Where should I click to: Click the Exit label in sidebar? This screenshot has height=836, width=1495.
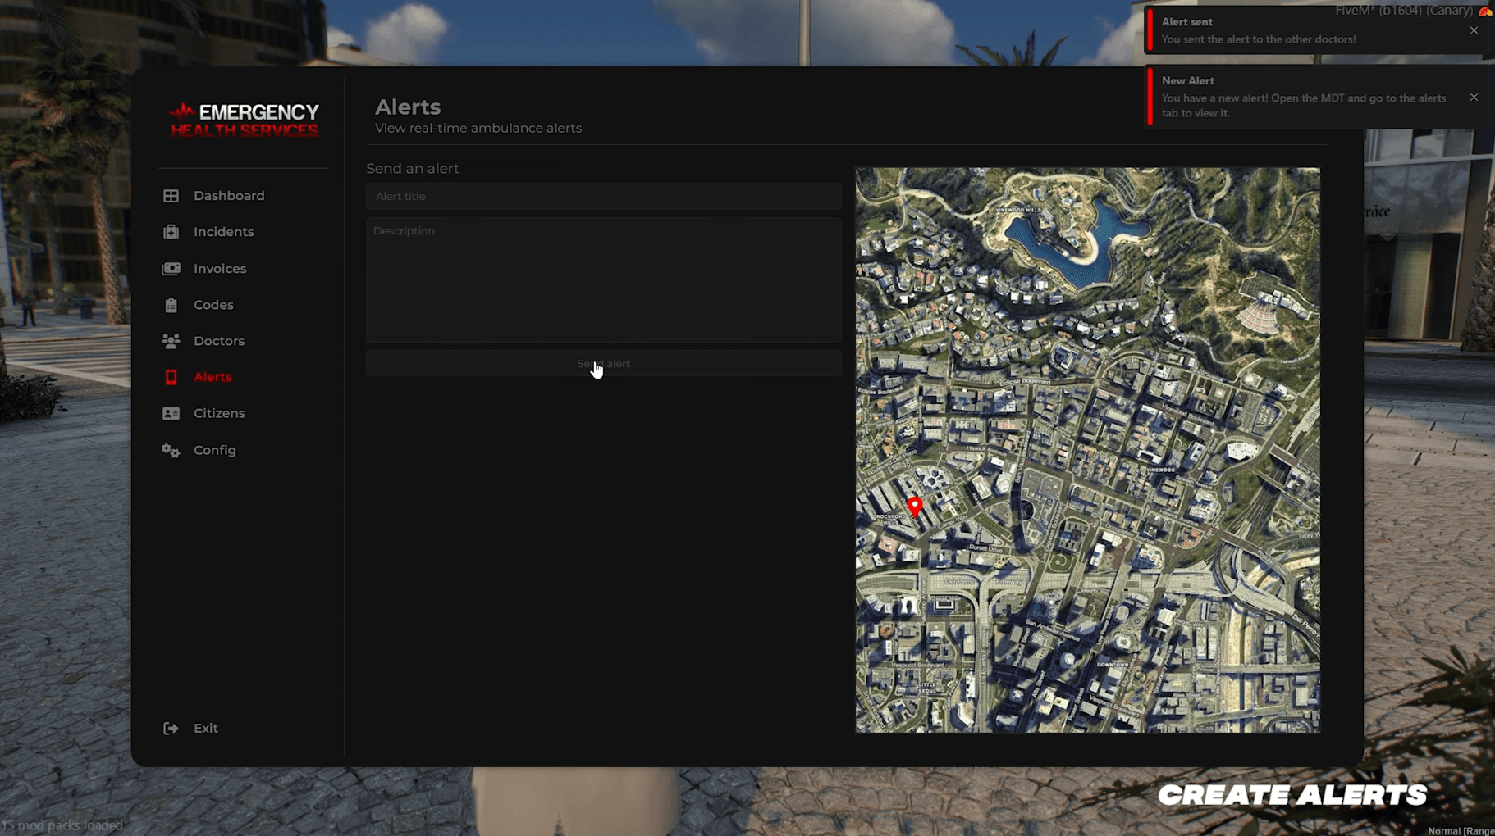tap(205, 728)
